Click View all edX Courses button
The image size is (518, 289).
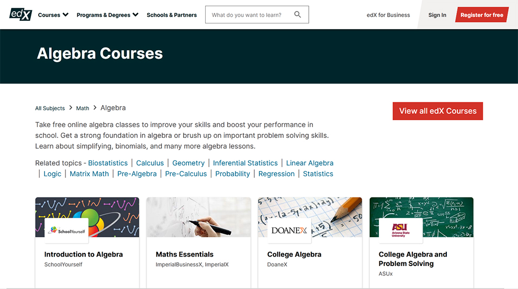[x=437, y=111]
